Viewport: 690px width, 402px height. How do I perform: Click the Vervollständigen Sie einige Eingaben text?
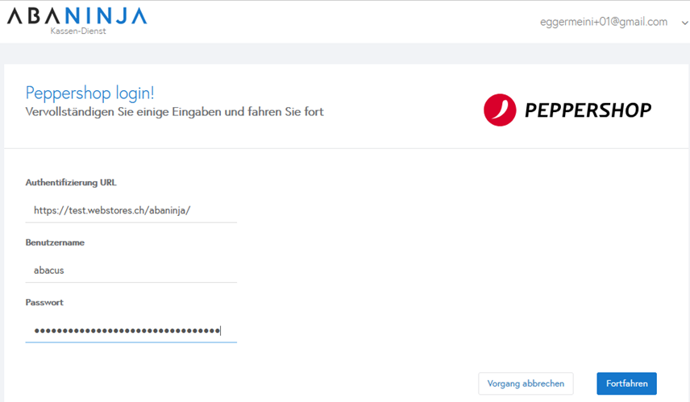coord(175,112)
